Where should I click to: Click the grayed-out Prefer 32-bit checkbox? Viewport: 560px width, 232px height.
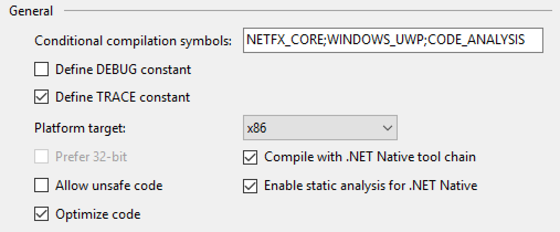(x=41, y=157)
